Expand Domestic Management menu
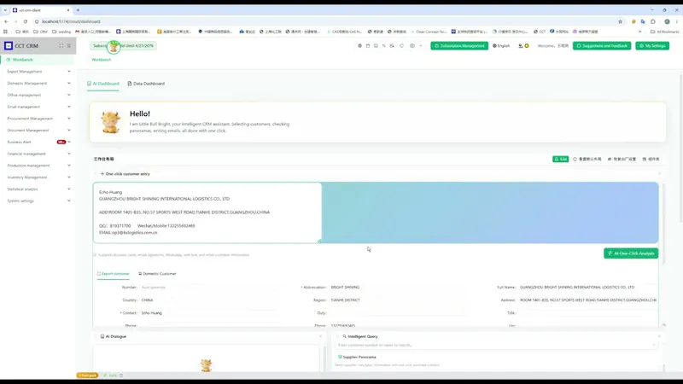The width and height of the screenshot is (683, 384). point(38,83)
